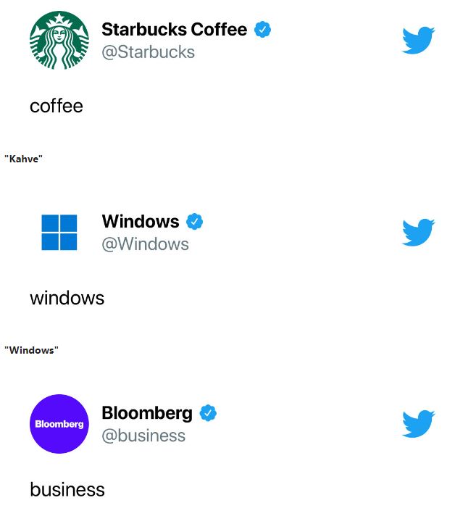
Task: Select the "coffee" tweet text
Action: pyautogui.click(x=57, y=107)
